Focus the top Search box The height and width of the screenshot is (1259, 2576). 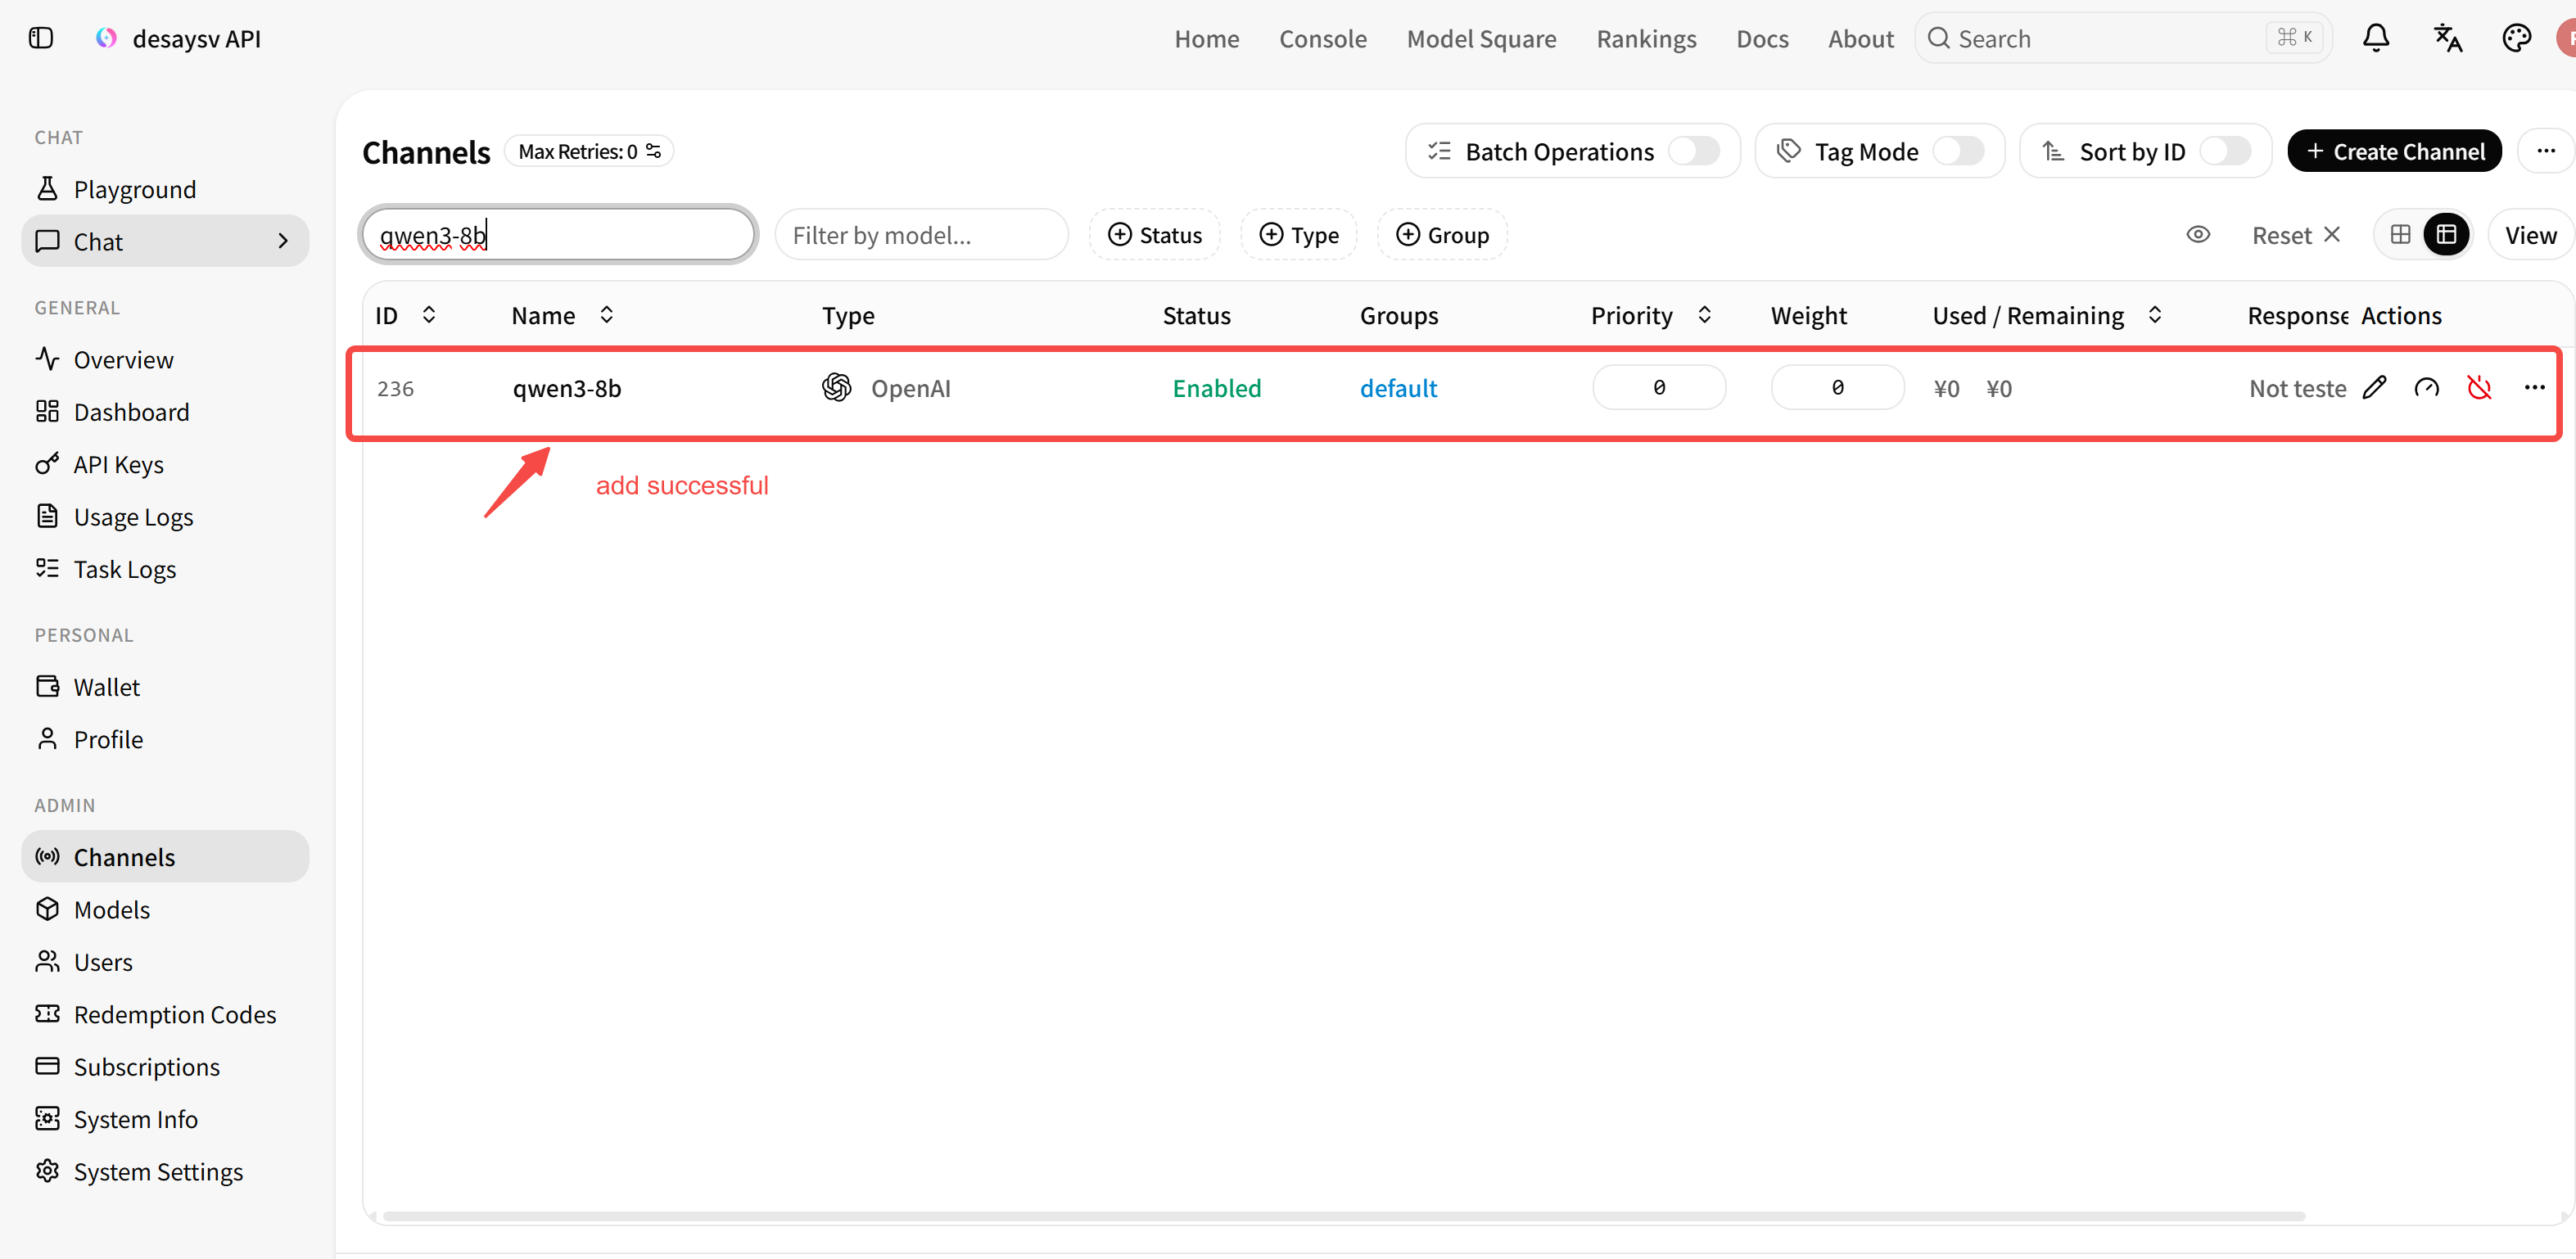tap(2123, 38)
